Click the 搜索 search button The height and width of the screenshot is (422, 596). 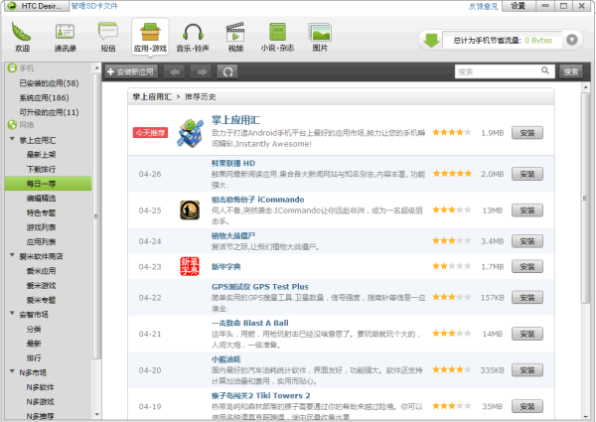point(570,71)
